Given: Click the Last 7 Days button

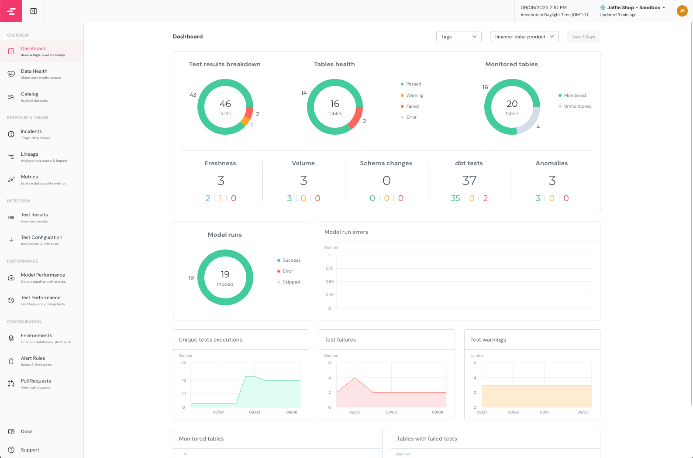Looking at the screenshot, I should pos(584,37).
